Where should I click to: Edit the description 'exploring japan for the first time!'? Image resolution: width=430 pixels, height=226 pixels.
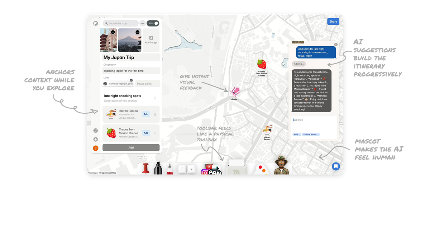[131, 71]
